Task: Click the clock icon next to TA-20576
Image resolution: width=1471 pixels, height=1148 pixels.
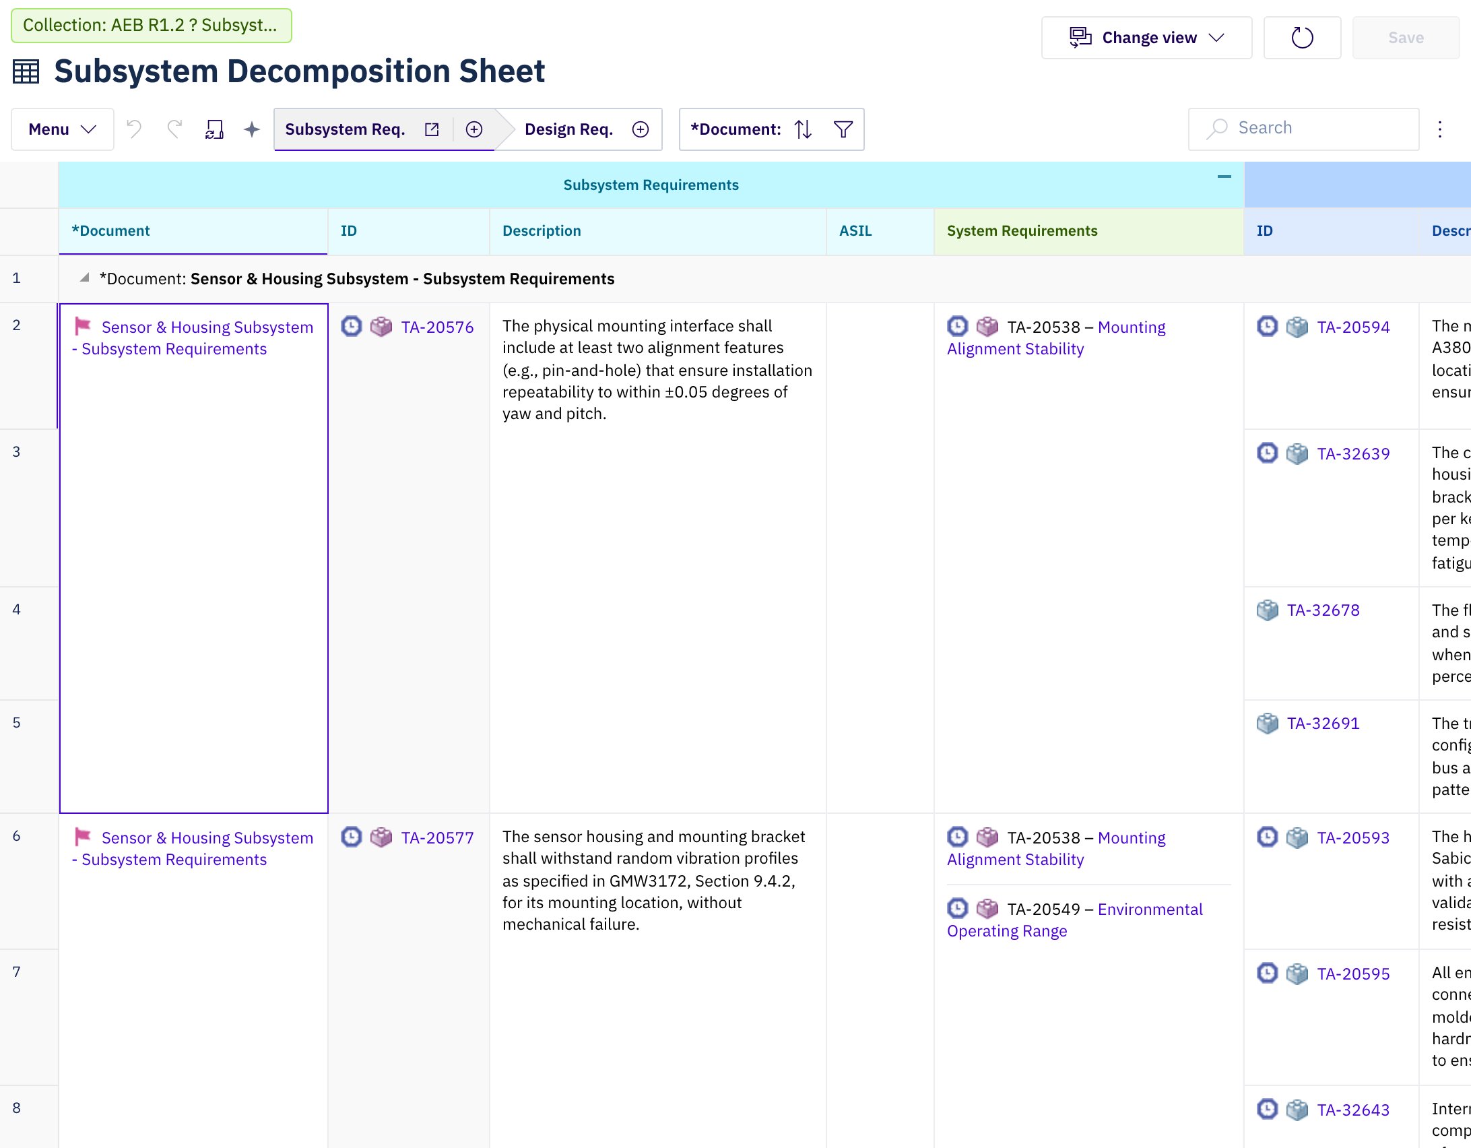Action: [352, 327]
